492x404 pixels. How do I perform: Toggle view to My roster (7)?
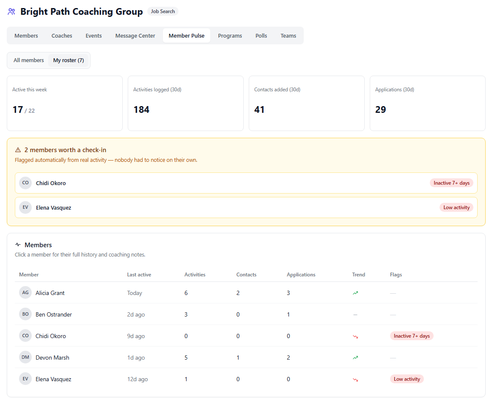tap(69, 60)
